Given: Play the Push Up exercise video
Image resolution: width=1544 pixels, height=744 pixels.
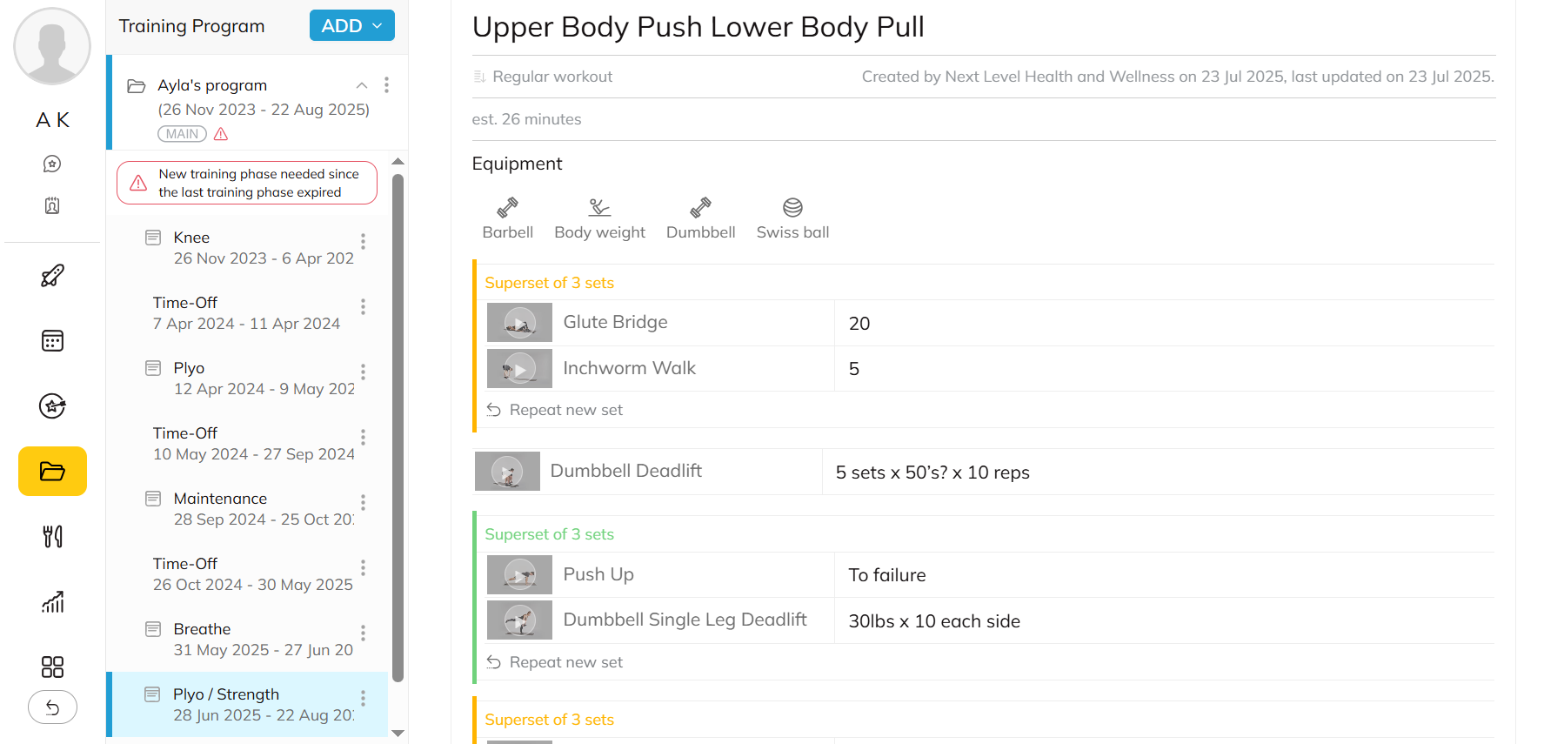Looking at the screenshot, I should (x=519, y=575).
